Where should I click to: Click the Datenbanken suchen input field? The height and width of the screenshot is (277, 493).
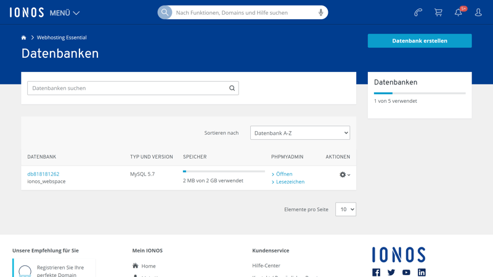point(126,88)
